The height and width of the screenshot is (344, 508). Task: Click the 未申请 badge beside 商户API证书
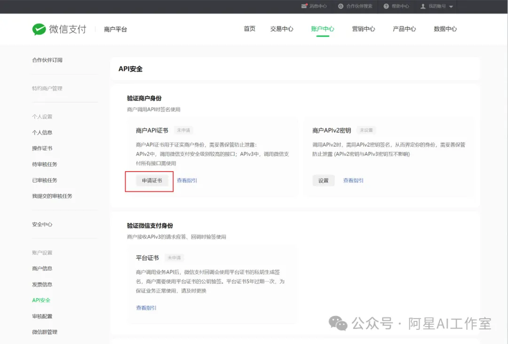pyautogui.click(x=183, y=130)
